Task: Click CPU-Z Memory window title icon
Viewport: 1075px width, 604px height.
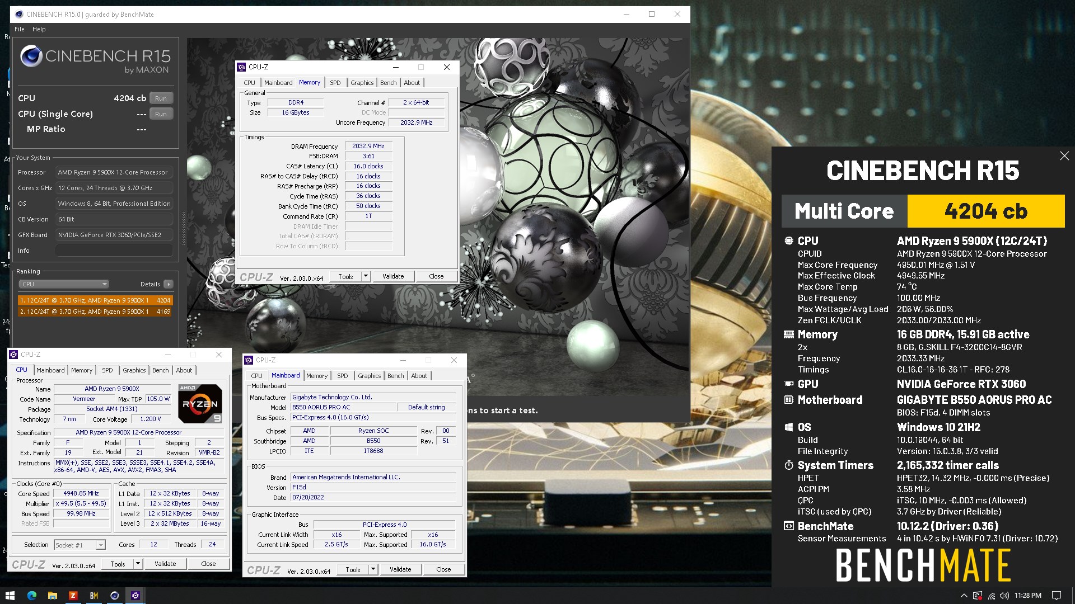Action: click(242, 67)
